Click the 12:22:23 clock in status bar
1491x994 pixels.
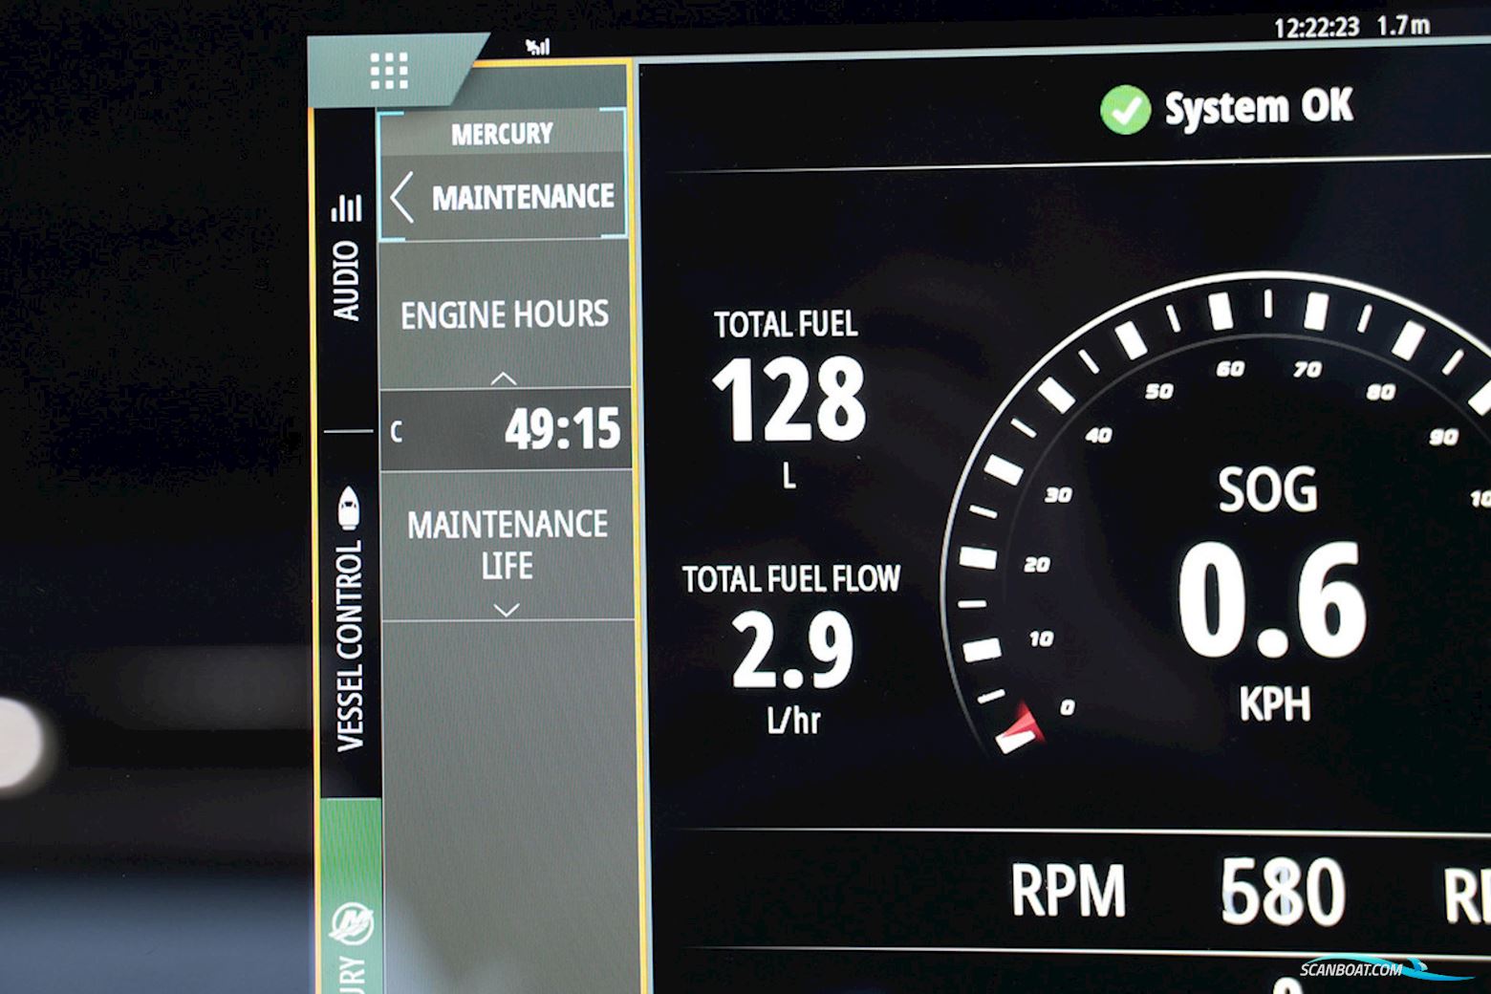[1316, 27]
